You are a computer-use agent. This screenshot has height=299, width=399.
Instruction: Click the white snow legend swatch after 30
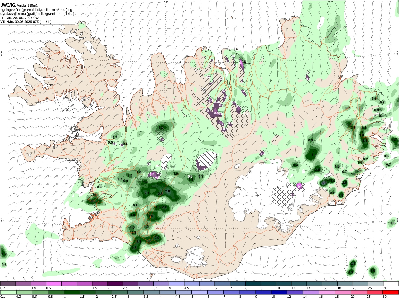[x=390, y=283]
